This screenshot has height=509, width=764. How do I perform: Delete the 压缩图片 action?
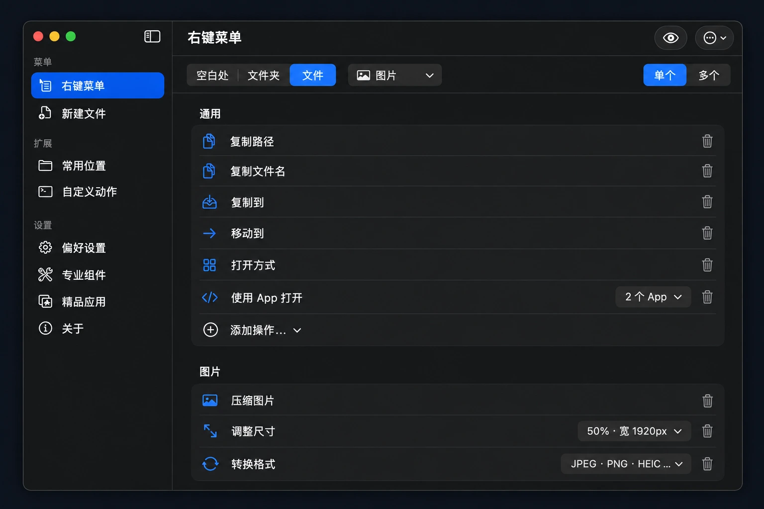pos(707,401)
